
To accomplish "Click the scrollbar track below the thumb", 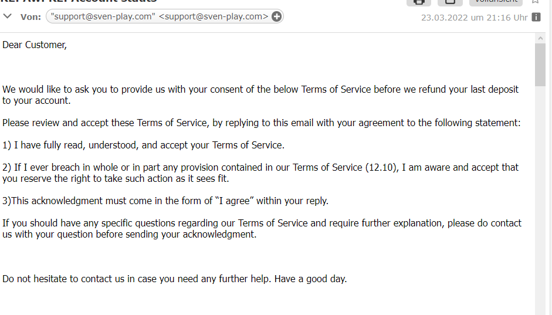I will pos(540,205).
